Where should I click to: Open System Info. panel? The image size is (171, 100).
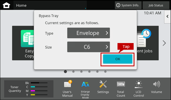128,5
